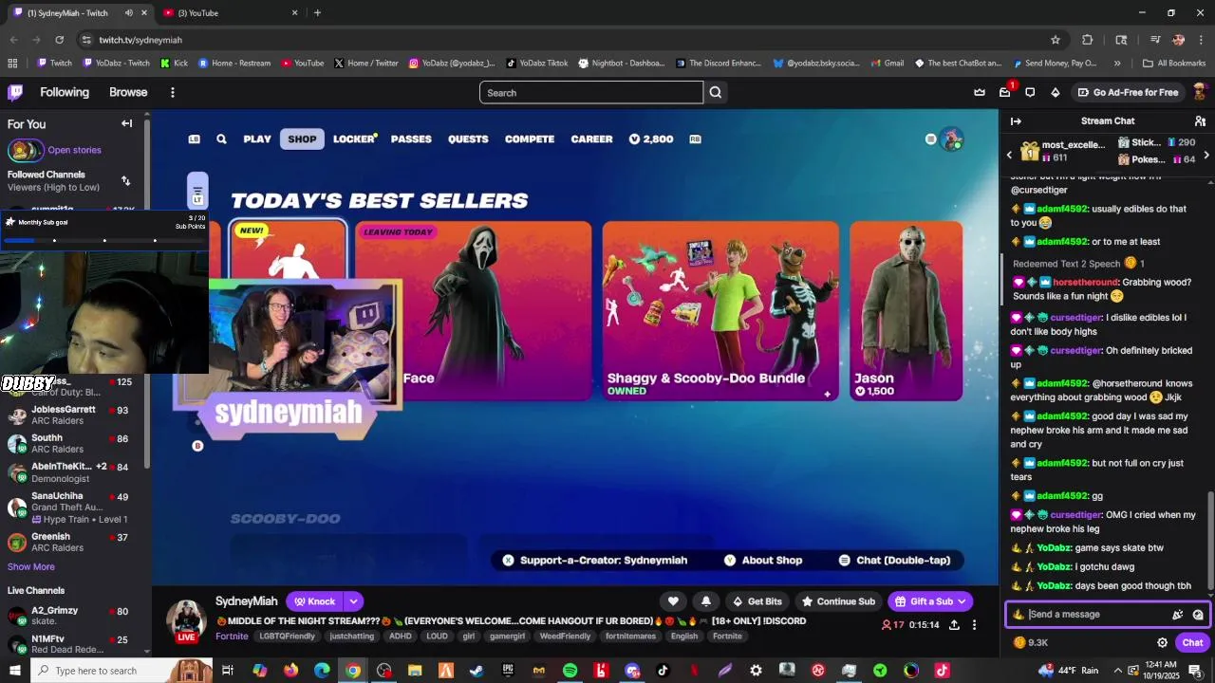Click the Knock button
Viewport: 1215px width, 683px height.
[x=315, y=601]
